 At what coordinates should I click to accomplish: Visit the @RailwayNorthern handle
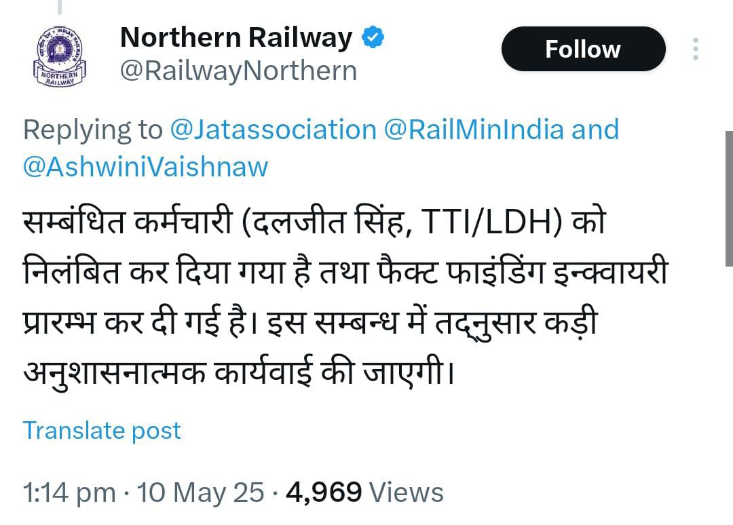[x=238, y=71]
